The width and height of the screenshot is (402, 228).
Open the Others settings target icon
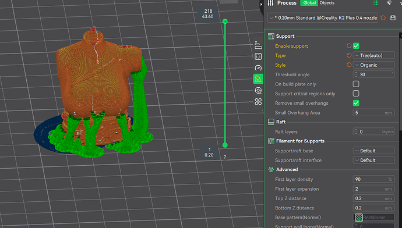pyautogui.click(x=258, y=90)
